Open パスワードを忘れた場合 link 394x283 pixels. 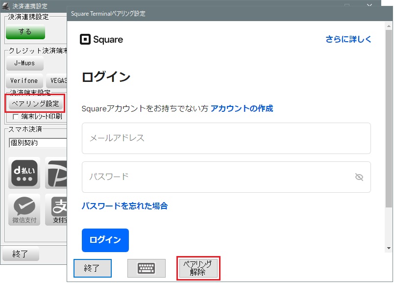coord(124,206)
